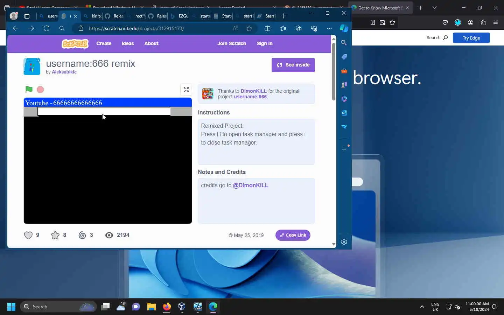Click Try Edge in the Firefox window
Image resolution: width=504 pixels, height=315 pixels.
click(x=471, y=38)
